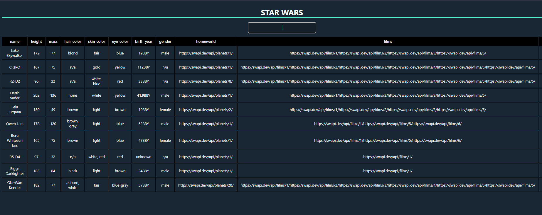Click Beru Whitesun lars' birth year '47BBY'

click(x=144, y=140)
